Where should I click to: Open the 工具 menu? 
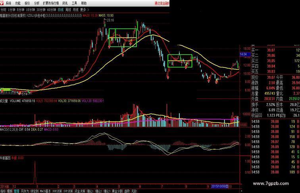pos(74,3)
